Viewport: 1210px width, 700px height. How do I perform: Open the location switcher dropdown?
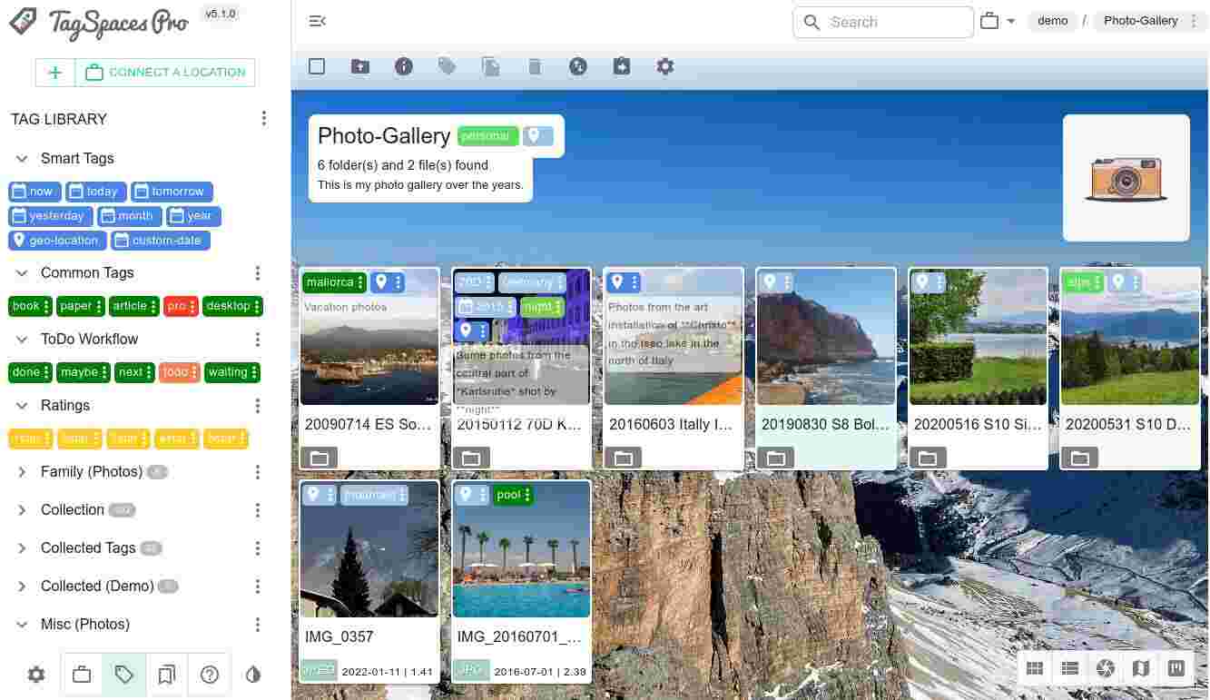998,21
